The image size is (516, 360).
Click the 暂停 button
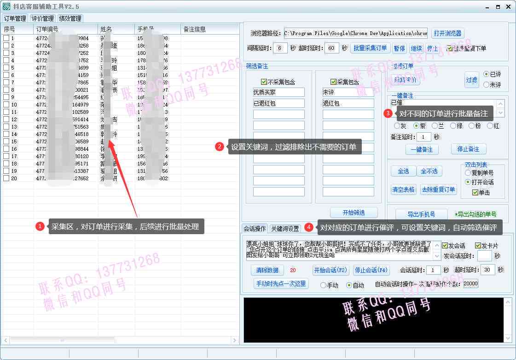click(x=399, y=48)
